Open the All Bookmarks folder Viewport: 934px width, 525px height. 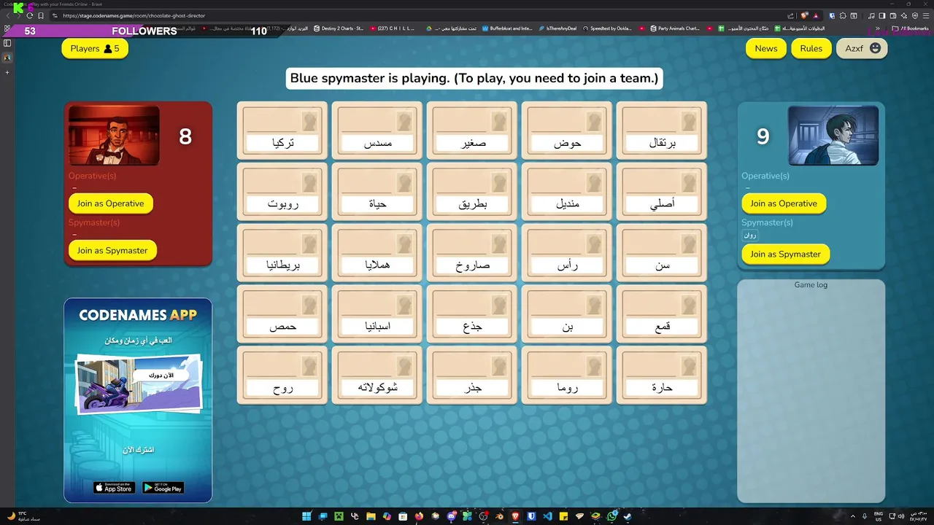click(910, 28)
